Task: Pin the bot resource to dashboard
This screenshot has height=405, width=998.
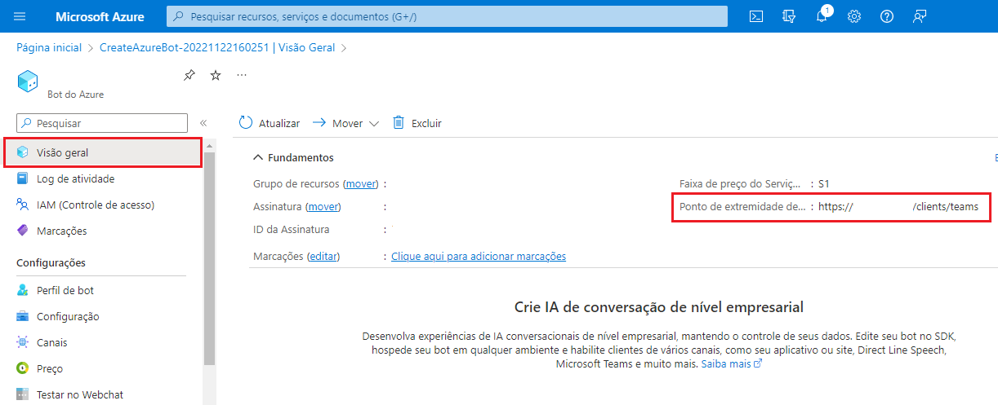Action: pyautogui.click(x=189, y=75)
